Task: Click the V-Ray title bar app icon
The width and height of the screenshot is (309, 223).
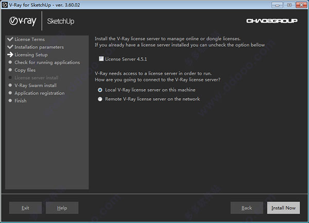Action: point(5,5)
